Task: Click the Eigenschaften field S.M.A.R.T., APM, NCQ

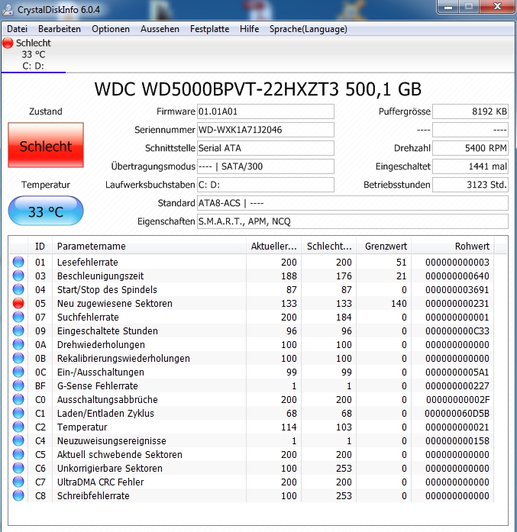Action: (353, 221)
